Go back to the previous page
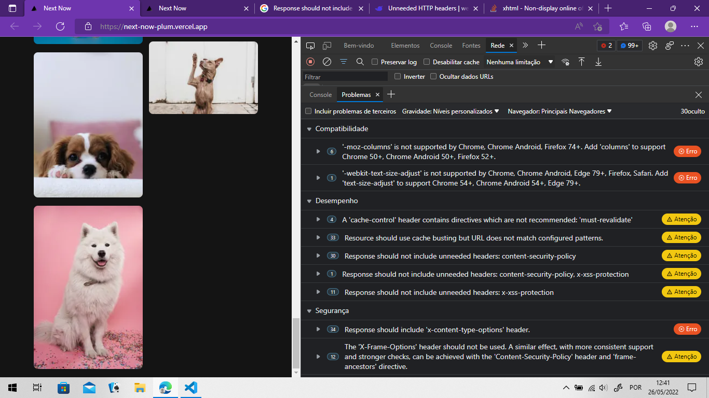Viewport: 709px width, 398px height. click(x=15, y=26)
